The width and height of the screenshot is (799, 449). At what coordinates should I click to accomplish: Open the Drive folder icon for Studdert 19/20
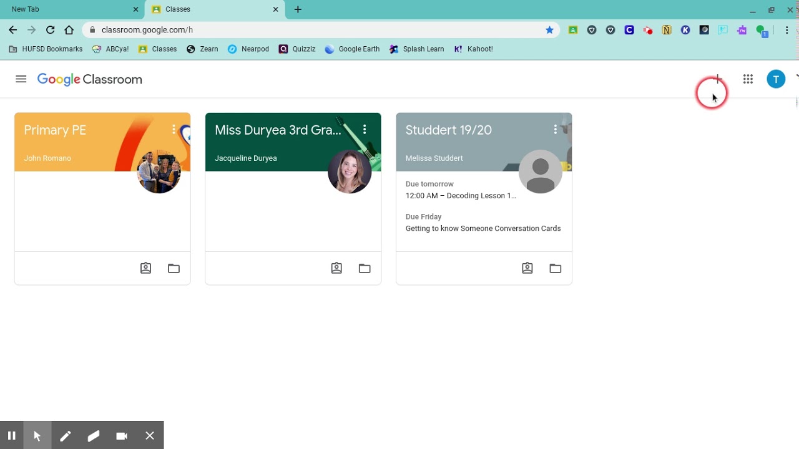click(556, 268)
